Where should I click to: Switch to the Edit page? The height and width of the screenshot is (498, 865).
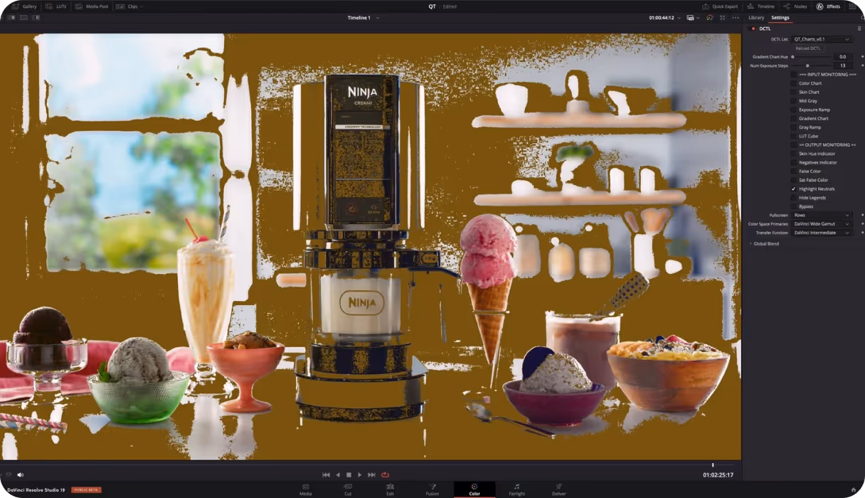[390, 489]
